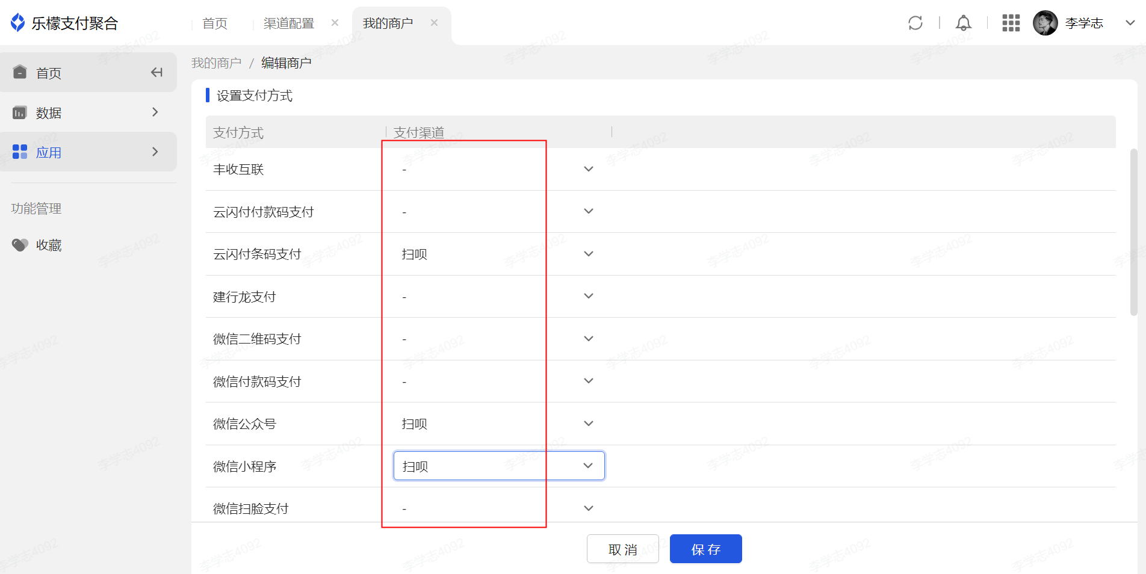Open the apps grid icon

[x=1011, y=23]
